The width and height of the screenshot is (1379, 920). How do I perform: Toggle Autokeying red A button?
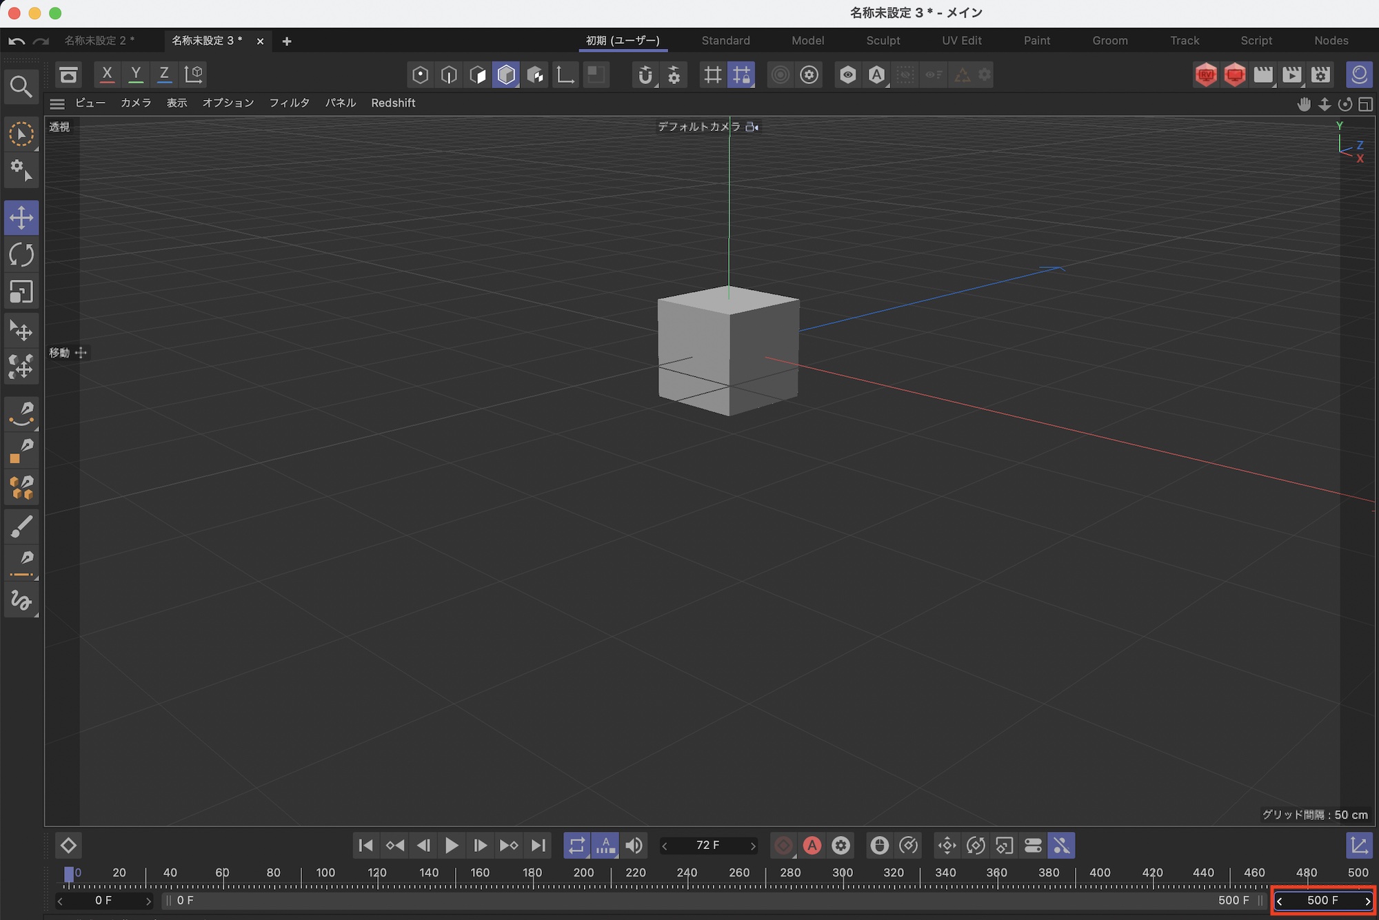(812, 846)
